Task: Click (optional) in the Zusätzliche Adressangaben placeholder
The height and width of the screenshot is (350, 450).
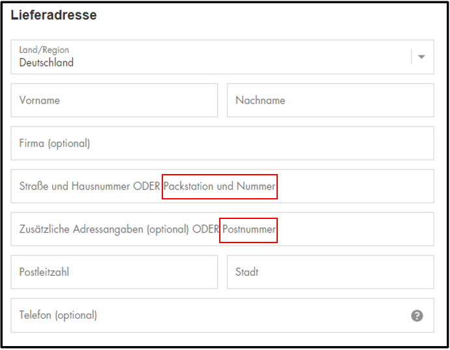Action: point(168,229)
